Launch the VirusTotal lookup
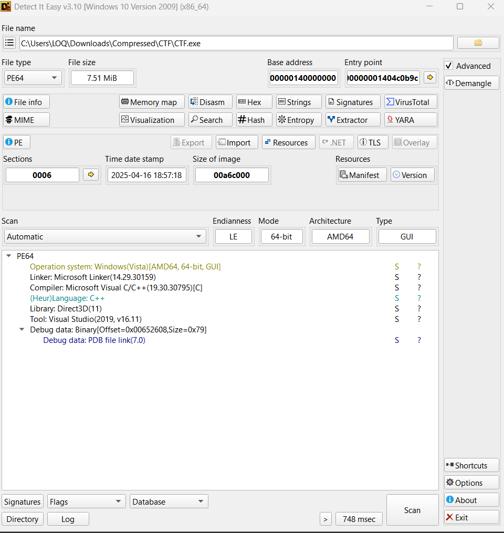The width and height of the screenshot is (504, 533). [x=411, y=102]
